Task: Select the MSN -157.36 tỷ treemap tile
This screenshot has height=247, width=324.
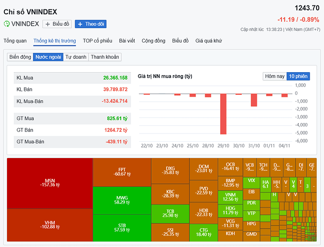Action: (50, 183)
